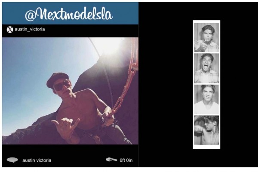The width and height of the screenshot is (258, 172).
Task: Click the X logo beside austin_victoria
Action: [10, 30]
